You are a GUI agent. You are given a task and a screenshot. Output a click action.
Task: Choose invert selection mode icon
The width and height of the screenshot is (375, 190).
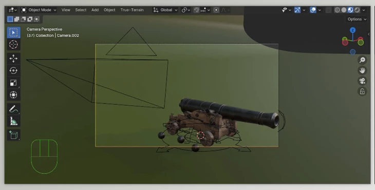[30, 19]
